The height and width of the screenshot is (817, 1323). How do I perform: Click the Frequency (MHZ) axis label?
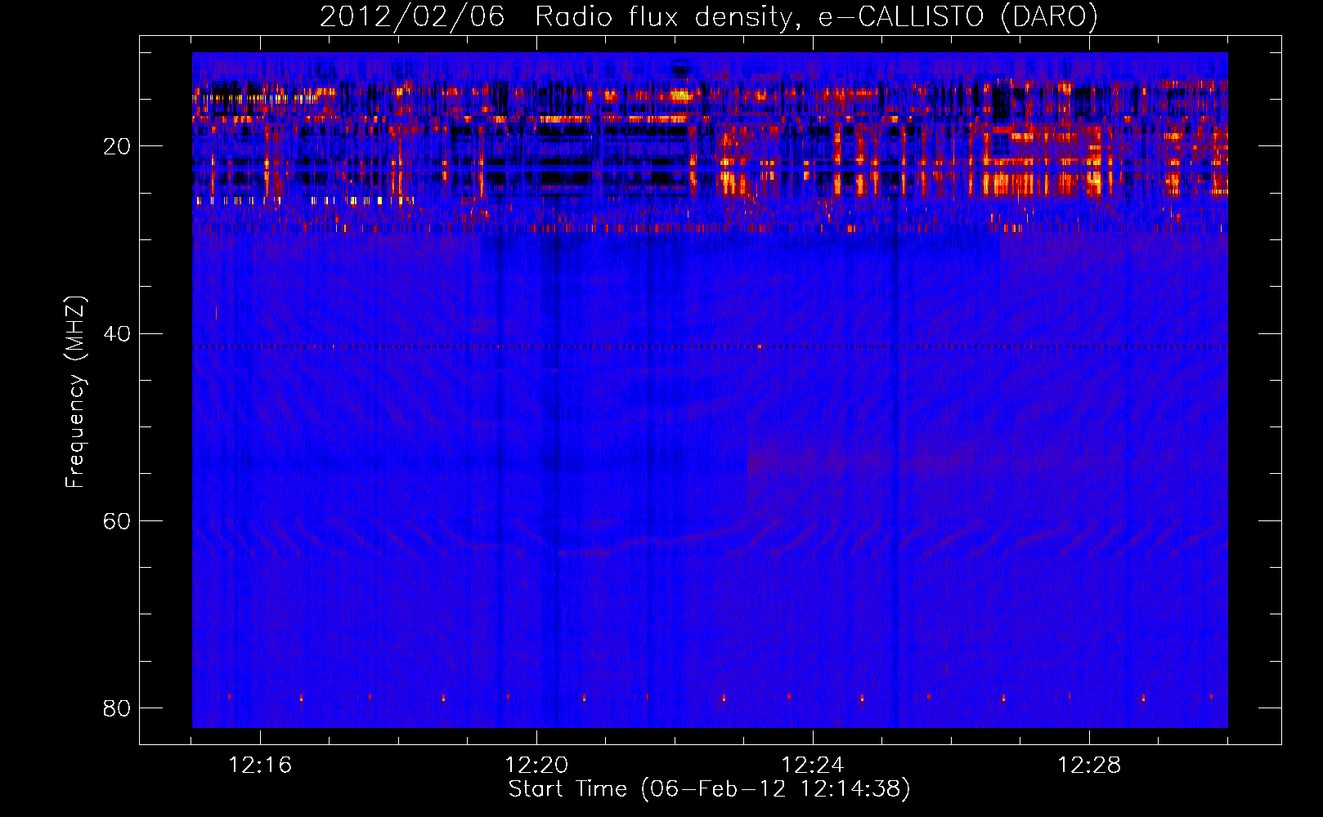(75, 392)
